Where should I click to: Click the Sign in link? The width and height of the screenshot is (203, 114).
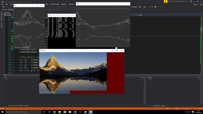(196, 4)
